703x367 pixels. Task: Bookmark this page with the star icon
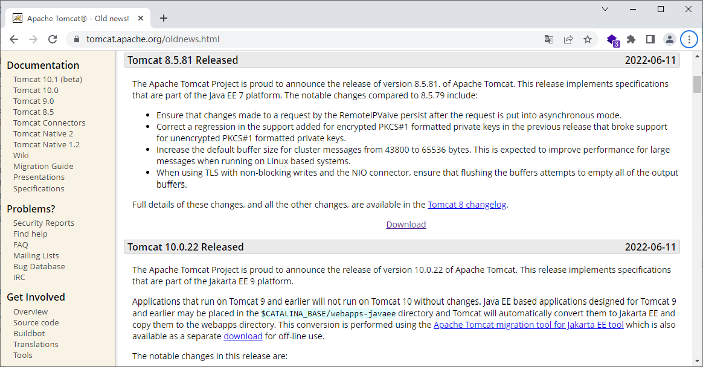coord(587,39)
